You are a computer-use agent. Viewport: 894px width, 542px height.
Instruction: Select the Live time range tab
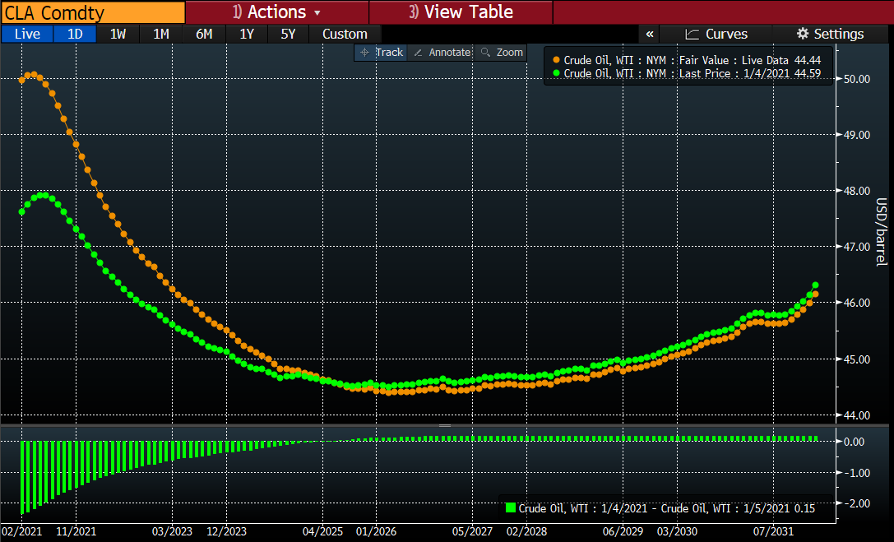click(27, 35)
